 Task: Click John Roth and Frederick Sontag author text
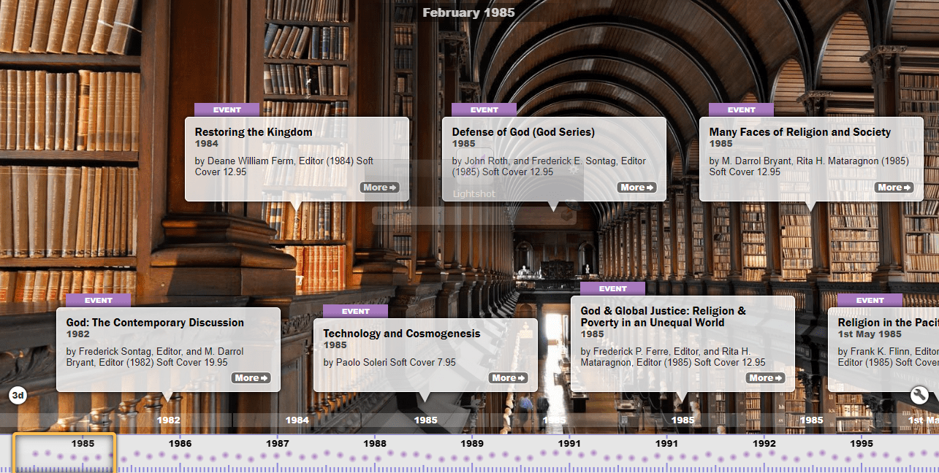pyautogui.click(x=549, y=166)
